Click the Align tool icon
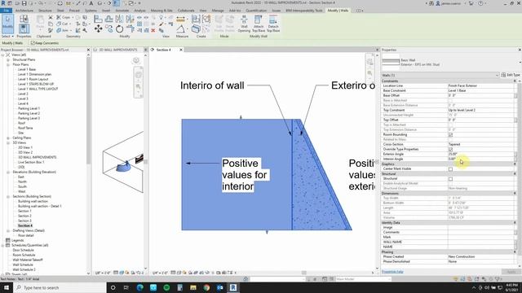The image size is (522, 293). click(98, 19)
